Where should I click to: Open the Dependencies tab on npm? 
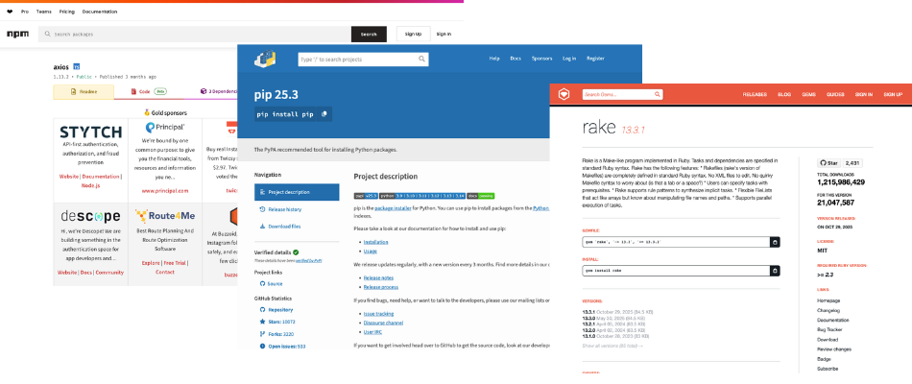click(219, 92)
